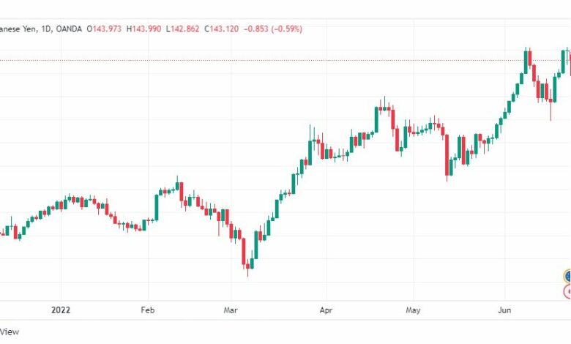The height and width of the screenshot is (344, 571).
Task: Select the Japanese Yen symbol title in the legend
Action: point(18,29)
